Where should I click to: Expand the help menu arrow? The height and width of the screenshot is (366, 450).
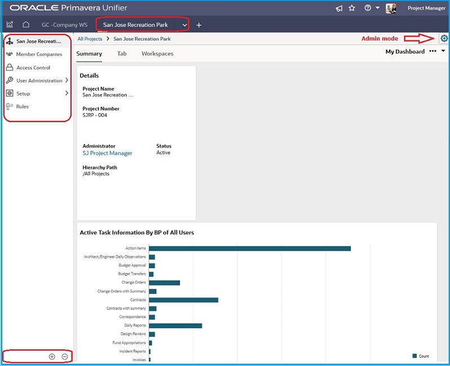coord(378,8)
